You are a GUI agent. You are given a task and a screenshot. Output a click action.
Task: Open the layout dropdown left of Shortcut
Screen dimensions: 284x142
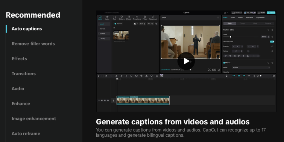226,13
